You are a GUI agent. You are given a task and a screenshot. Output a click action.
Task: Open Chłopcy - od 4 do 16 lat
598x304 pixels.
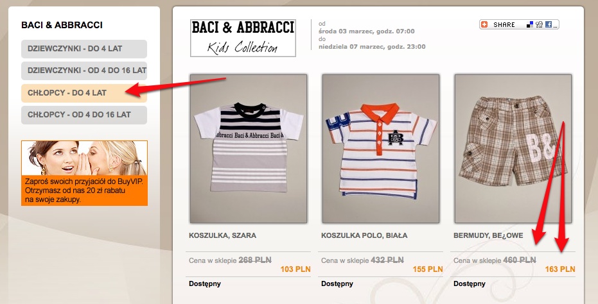[x=84, y=115]
